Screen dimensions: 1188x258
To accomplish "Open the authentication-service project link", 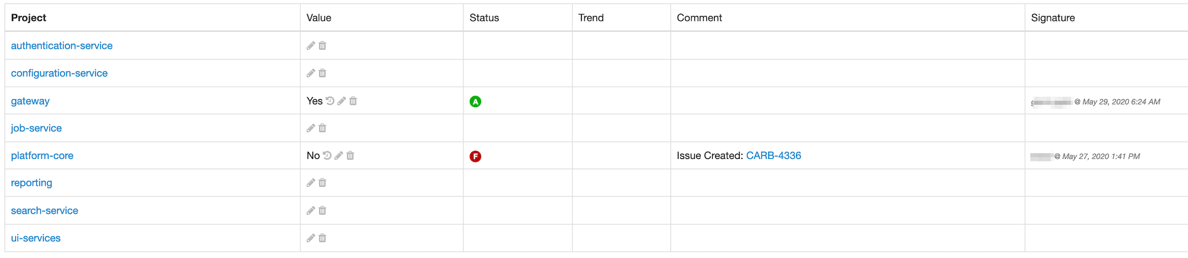I will click(x=62, y=46).
